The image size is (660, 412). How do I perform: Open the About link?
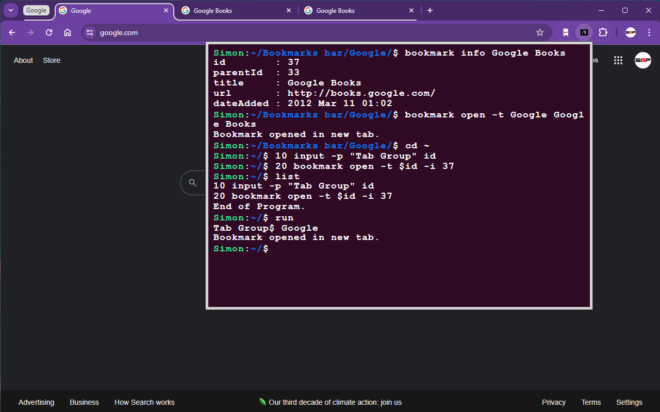23,60
